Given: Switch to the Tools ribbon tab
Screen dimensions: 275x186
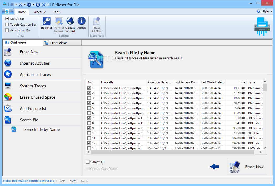Looking at the screenshot, I should pos(57,12).
